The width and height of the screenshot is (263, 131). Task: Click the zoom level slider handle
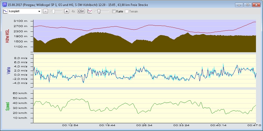[53, 11]
